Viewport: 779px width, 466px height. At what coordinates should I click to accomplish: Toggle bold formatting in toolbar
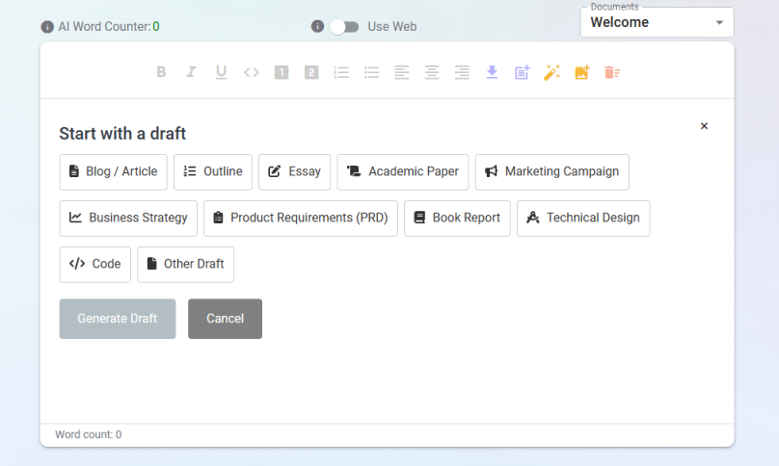161,72
